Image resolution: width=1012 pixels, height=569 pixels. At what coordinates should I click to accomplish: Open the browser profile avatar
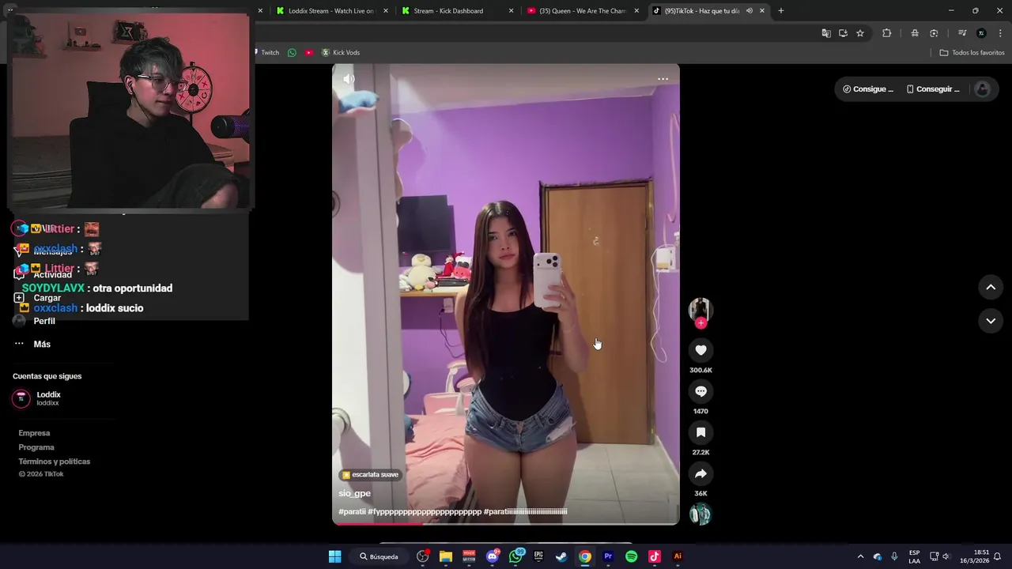pyautogui.click(x=981, y=33)
